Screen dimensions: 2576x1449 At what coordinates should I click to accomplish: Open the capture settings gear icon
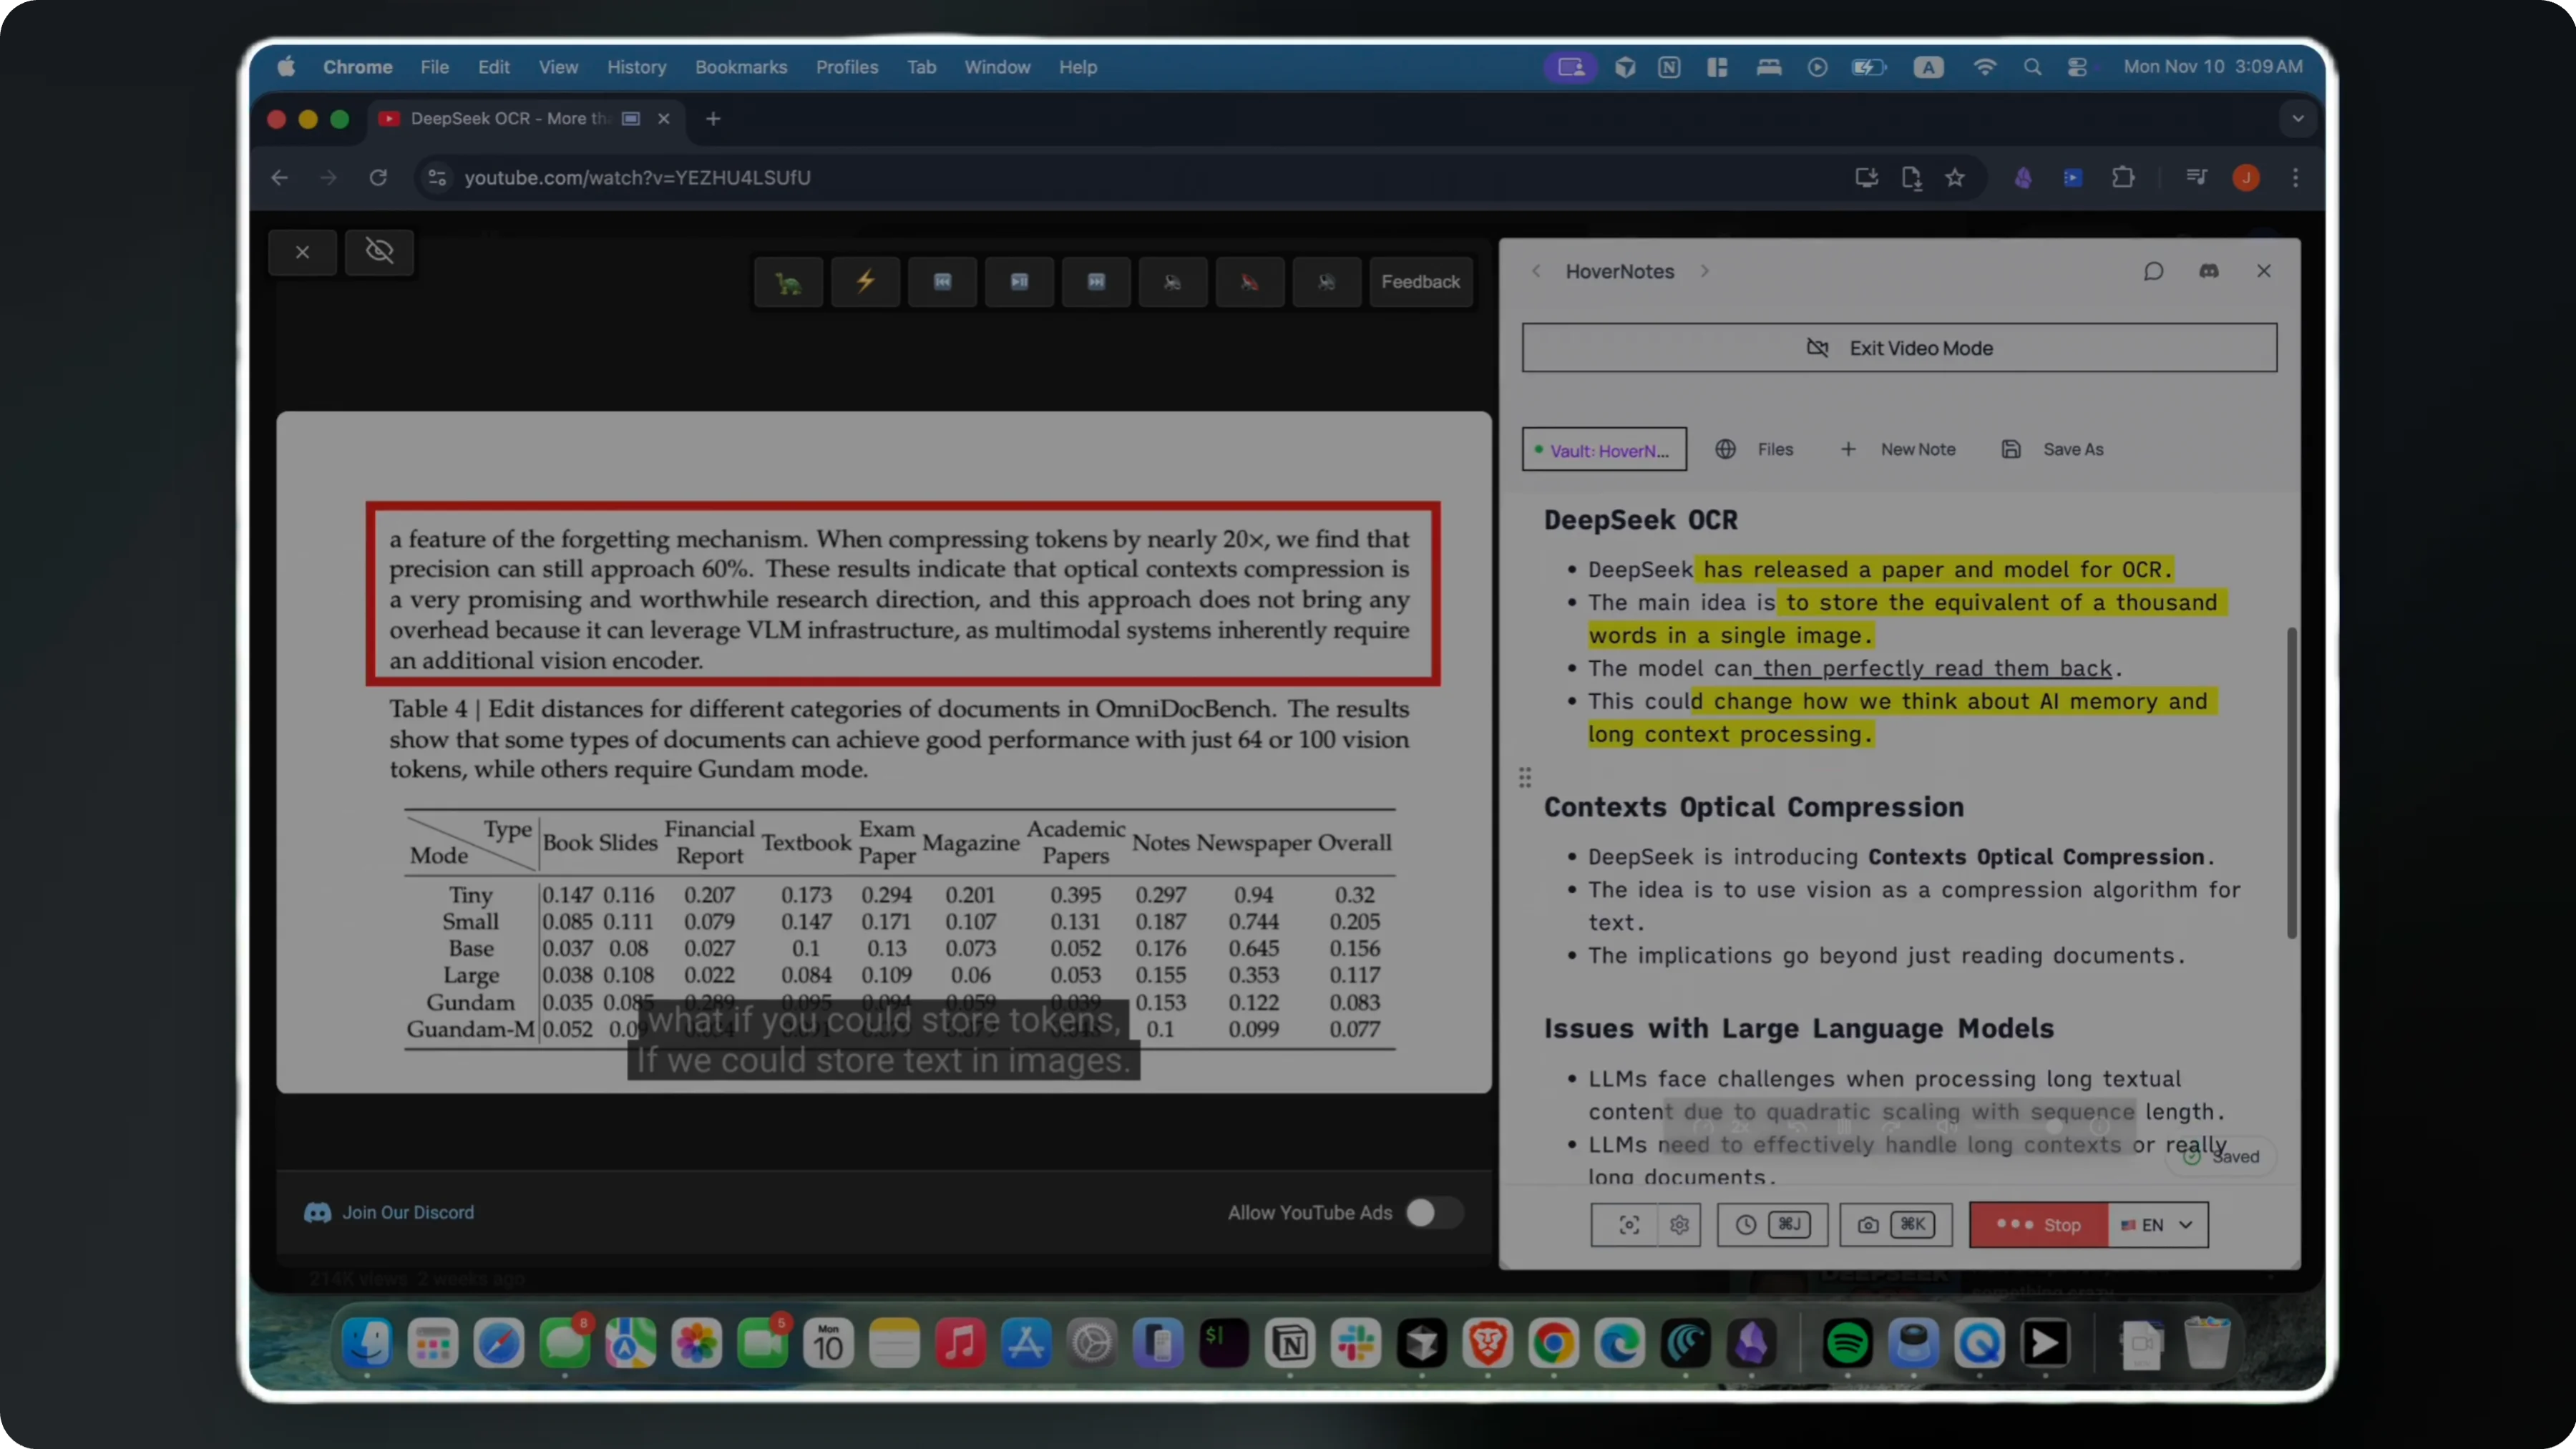(x=1679, y=1225)
